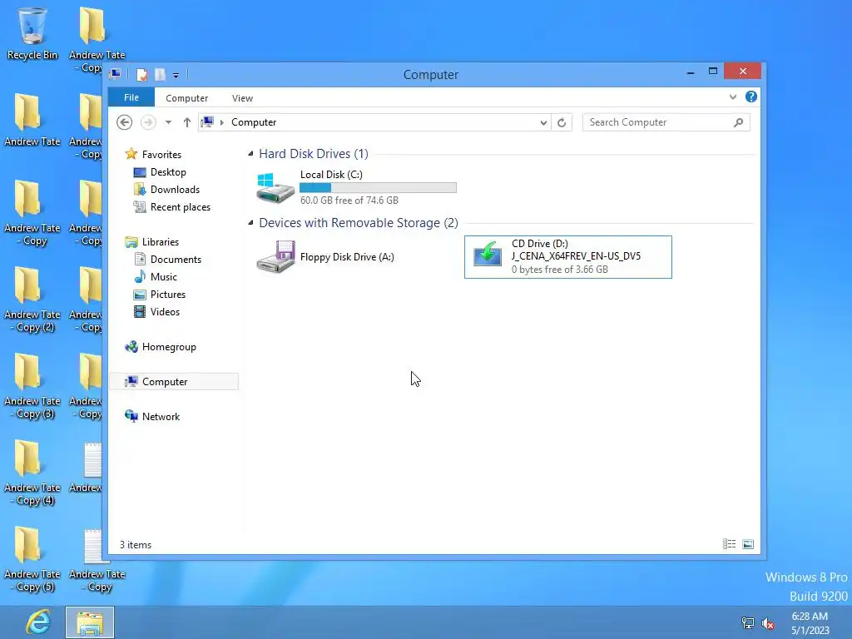
Task: Collapse Devices with Removable Storage group
Action: [x=250, y=223]
